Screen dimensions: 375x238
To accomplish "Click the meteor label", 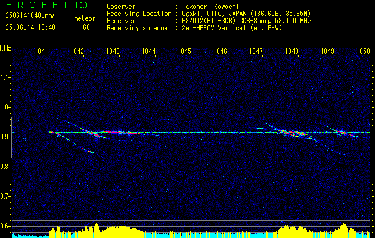I will 85,18.
